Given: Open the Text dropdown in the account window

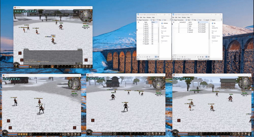Looking at the screenshot, I should click(153, 20).
